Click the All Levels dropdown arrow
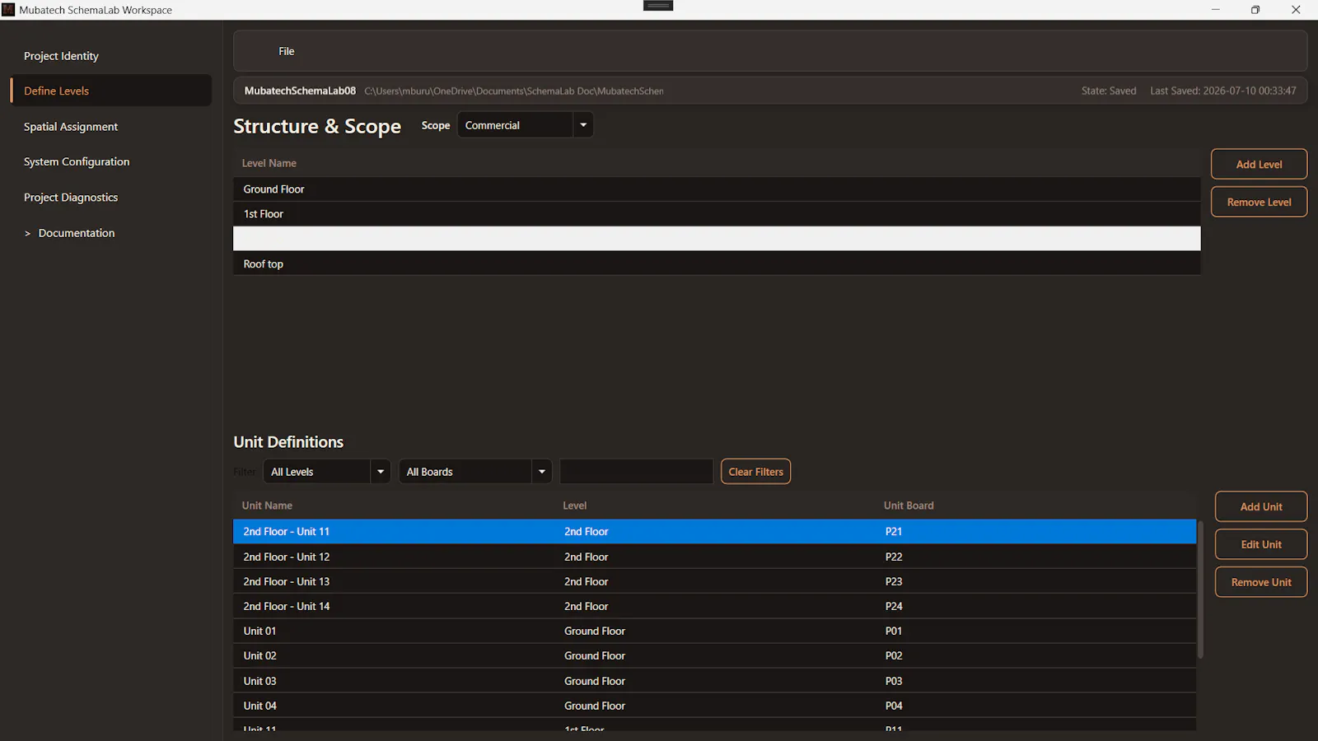The width and height of the screenshot is (1318, 741). (x=381, y=472)
